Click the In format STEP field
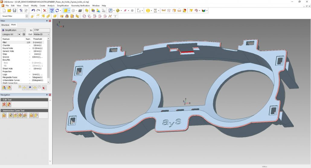Screen dimensions: 311x168 (42, 30)
